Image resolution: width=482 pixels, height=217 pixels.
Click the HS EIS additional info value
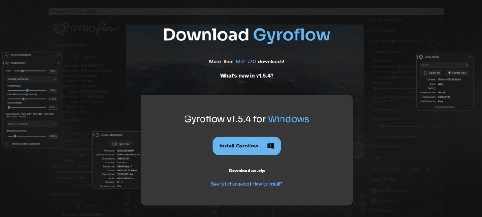(x=442, y=93)
